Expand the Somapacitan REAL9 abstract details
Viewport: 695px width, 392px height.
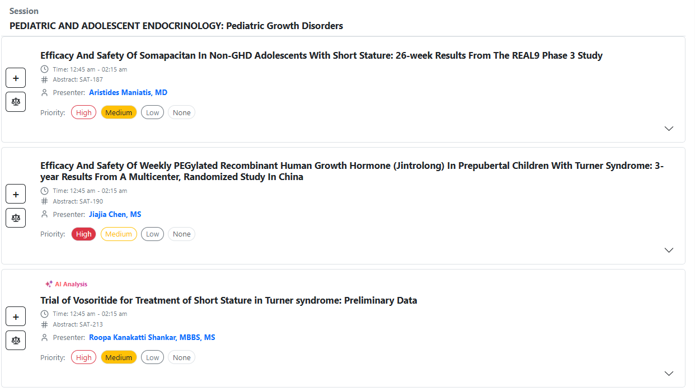[x=669, y=129]
